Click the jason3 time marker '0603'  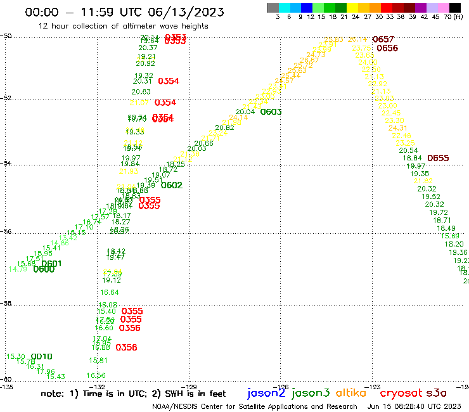point(271,112)
